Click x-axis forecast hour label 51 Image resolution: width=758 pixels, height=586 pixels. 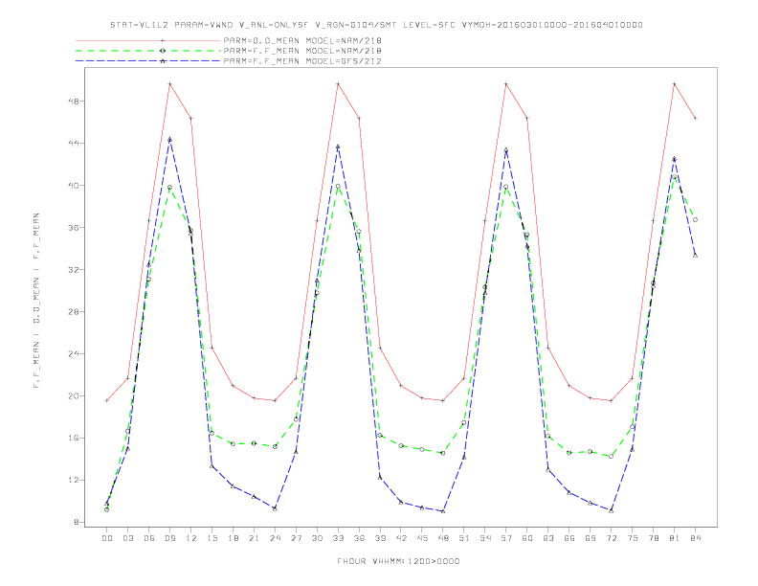click(464, 538)
